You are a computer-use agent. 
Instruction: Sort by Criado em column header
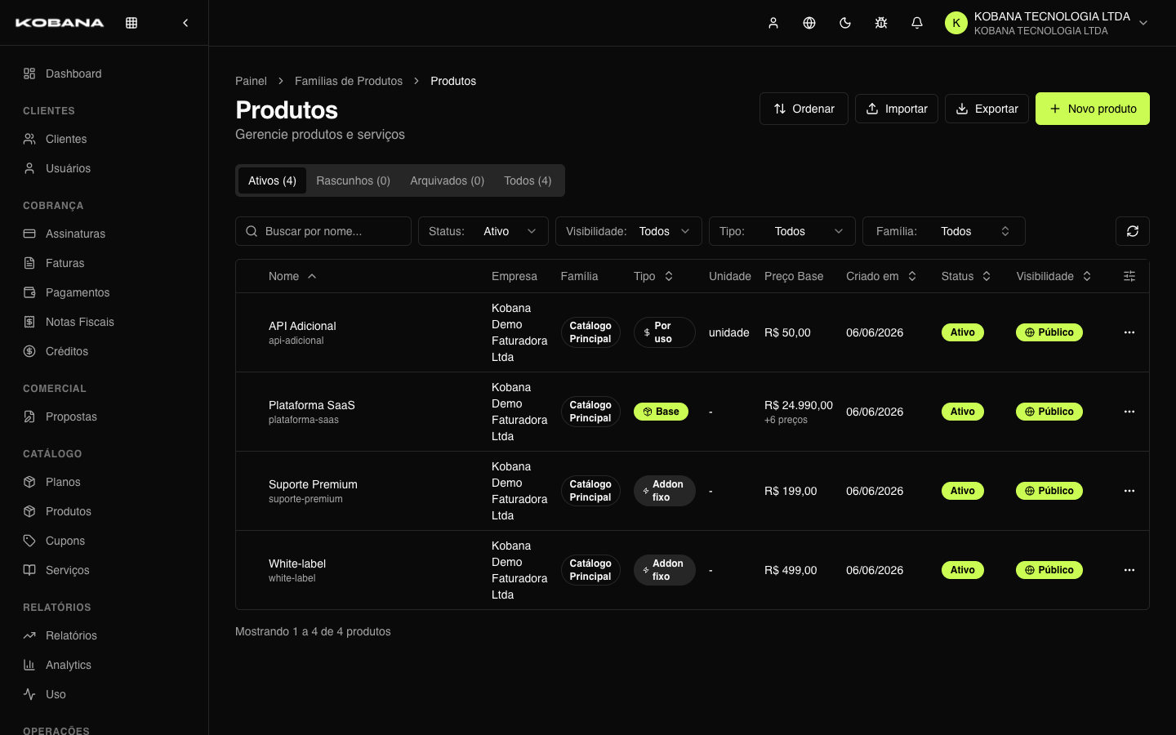click(x=881, y=276)
